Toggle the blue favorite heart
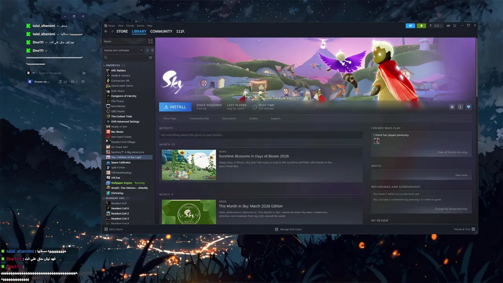This screenshot has width=503, height=283. (468, 107)
